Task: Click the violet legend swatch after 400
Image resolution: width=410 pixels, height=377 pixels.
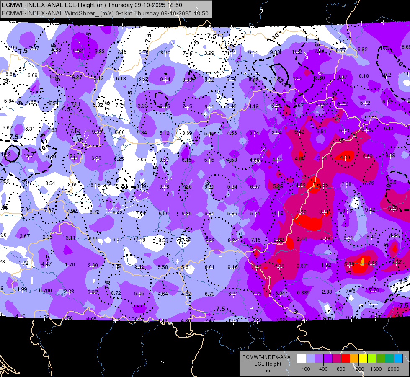Action: coord(328,358)
